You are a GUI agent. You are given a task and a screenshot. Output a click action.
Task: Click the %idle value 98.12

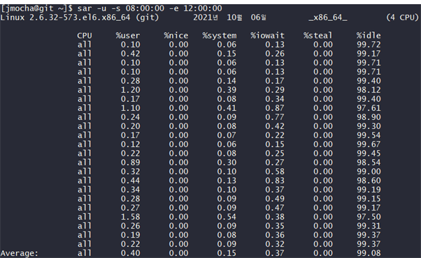pyautogui.click(x=369, y=90)
